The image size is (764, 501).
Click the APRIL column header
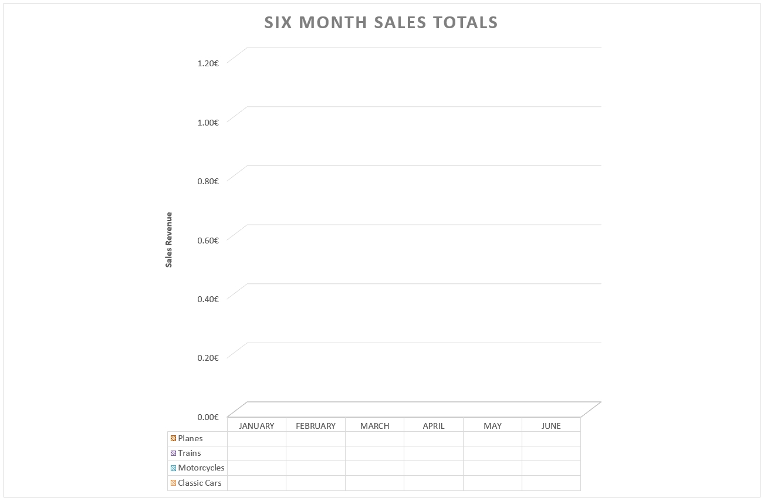(x=434, y=426)
